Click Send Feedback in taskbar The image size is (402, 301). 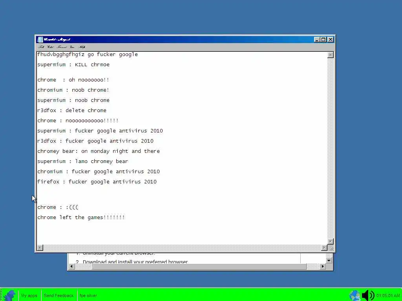(59, 296)
